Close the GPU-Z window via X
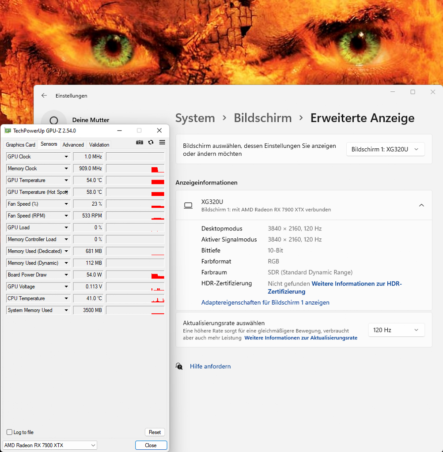The height and width of the screenshot is (452, 443). (x=159, y=131)
